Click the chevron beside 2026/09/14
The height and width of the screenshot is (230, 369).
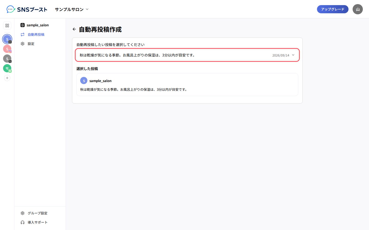(293, 55)
